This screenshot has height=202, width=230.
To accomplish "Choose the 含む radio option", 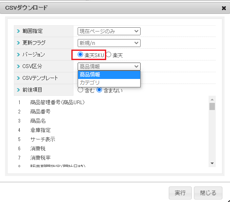I will [x=80, y=90].
